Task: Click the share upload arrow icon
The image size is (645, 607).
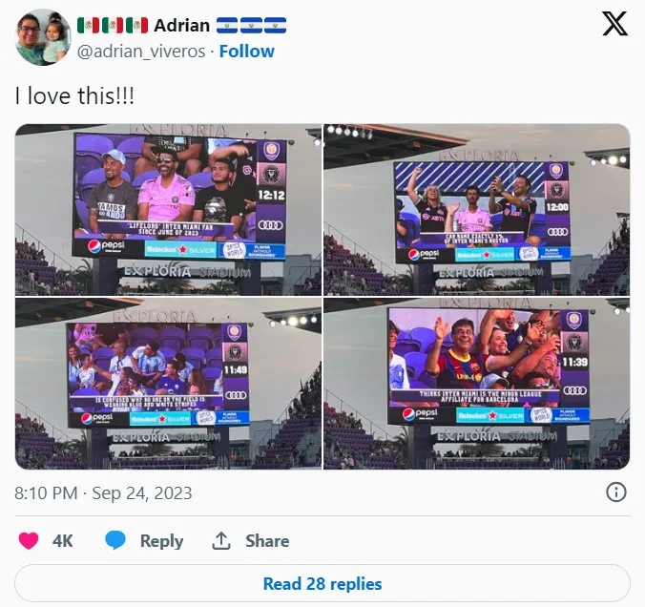Action: pos(221,540)
